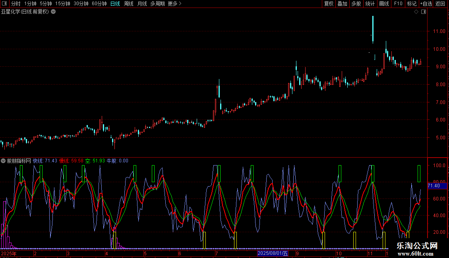
Task: Select the 60分钟 period
Action: point(99,4)
